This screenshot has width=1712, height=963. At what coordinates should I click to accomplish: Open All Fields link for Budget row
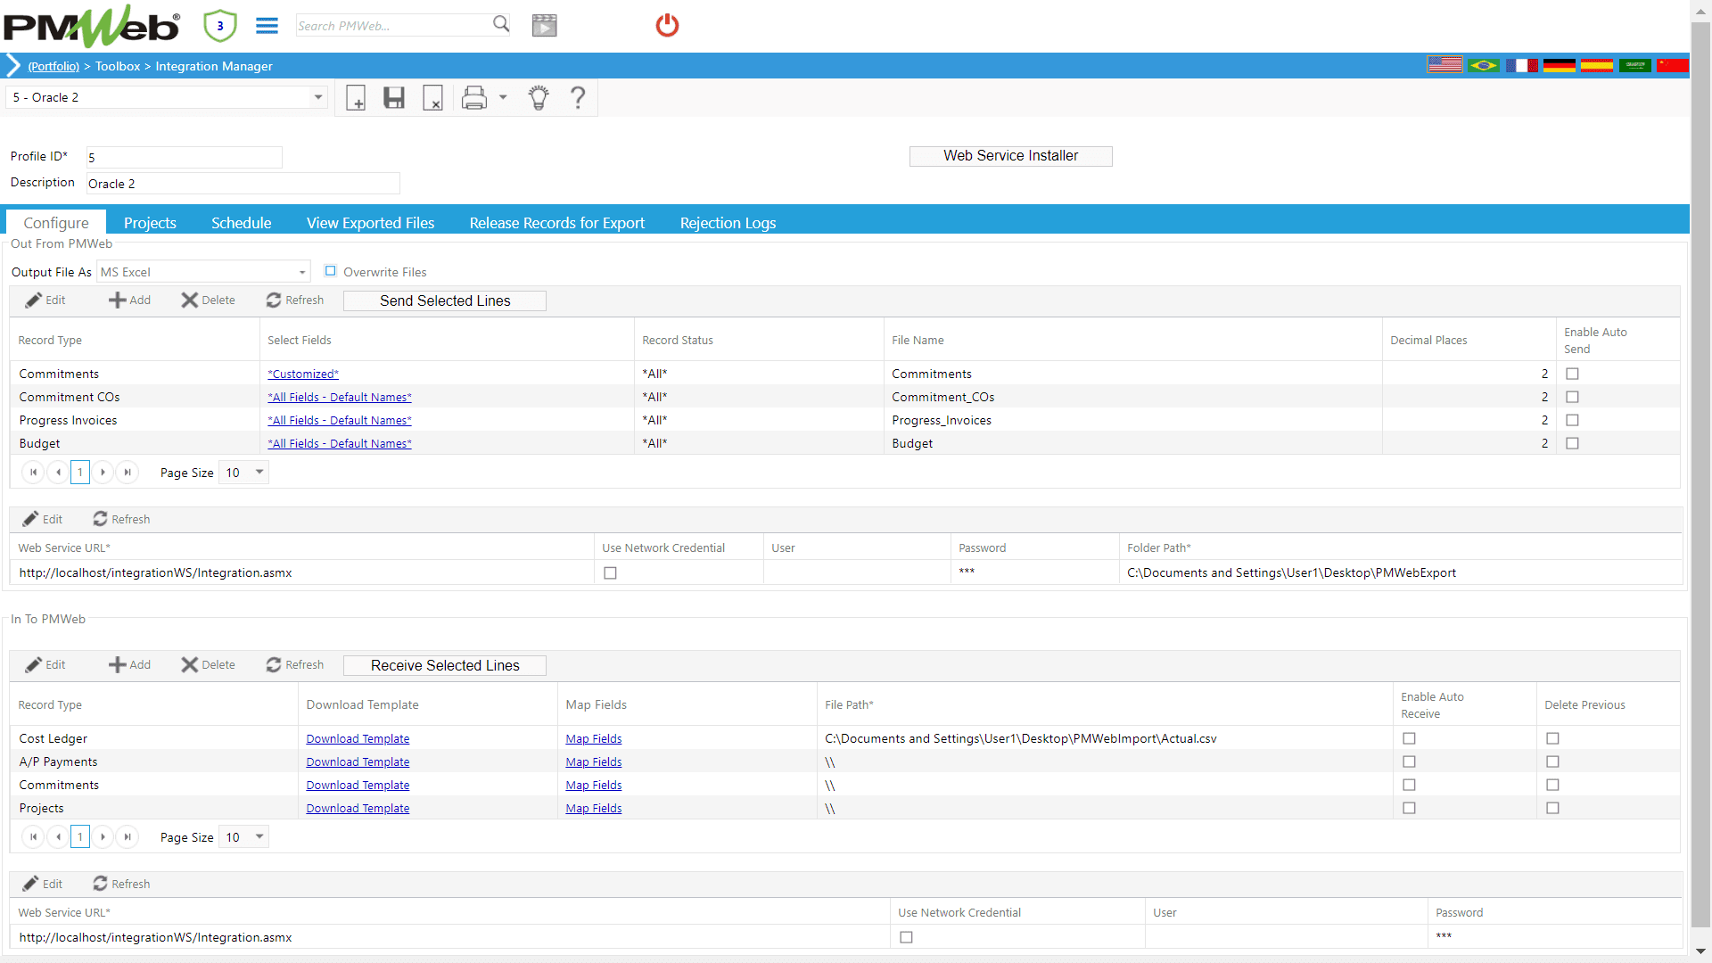(340, 444)
